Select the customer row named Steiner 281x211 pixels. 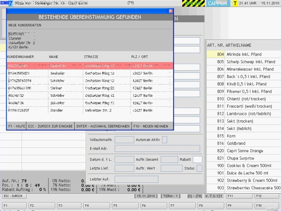pyautogui.click(x=90, y=88)
